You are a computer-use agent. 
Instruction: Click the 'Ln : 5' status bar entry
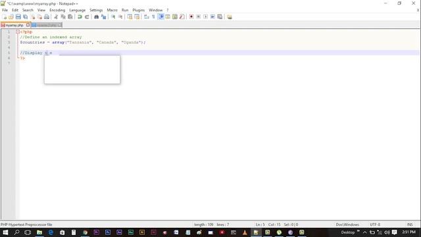pyautogui.click(x=260, y=224)
